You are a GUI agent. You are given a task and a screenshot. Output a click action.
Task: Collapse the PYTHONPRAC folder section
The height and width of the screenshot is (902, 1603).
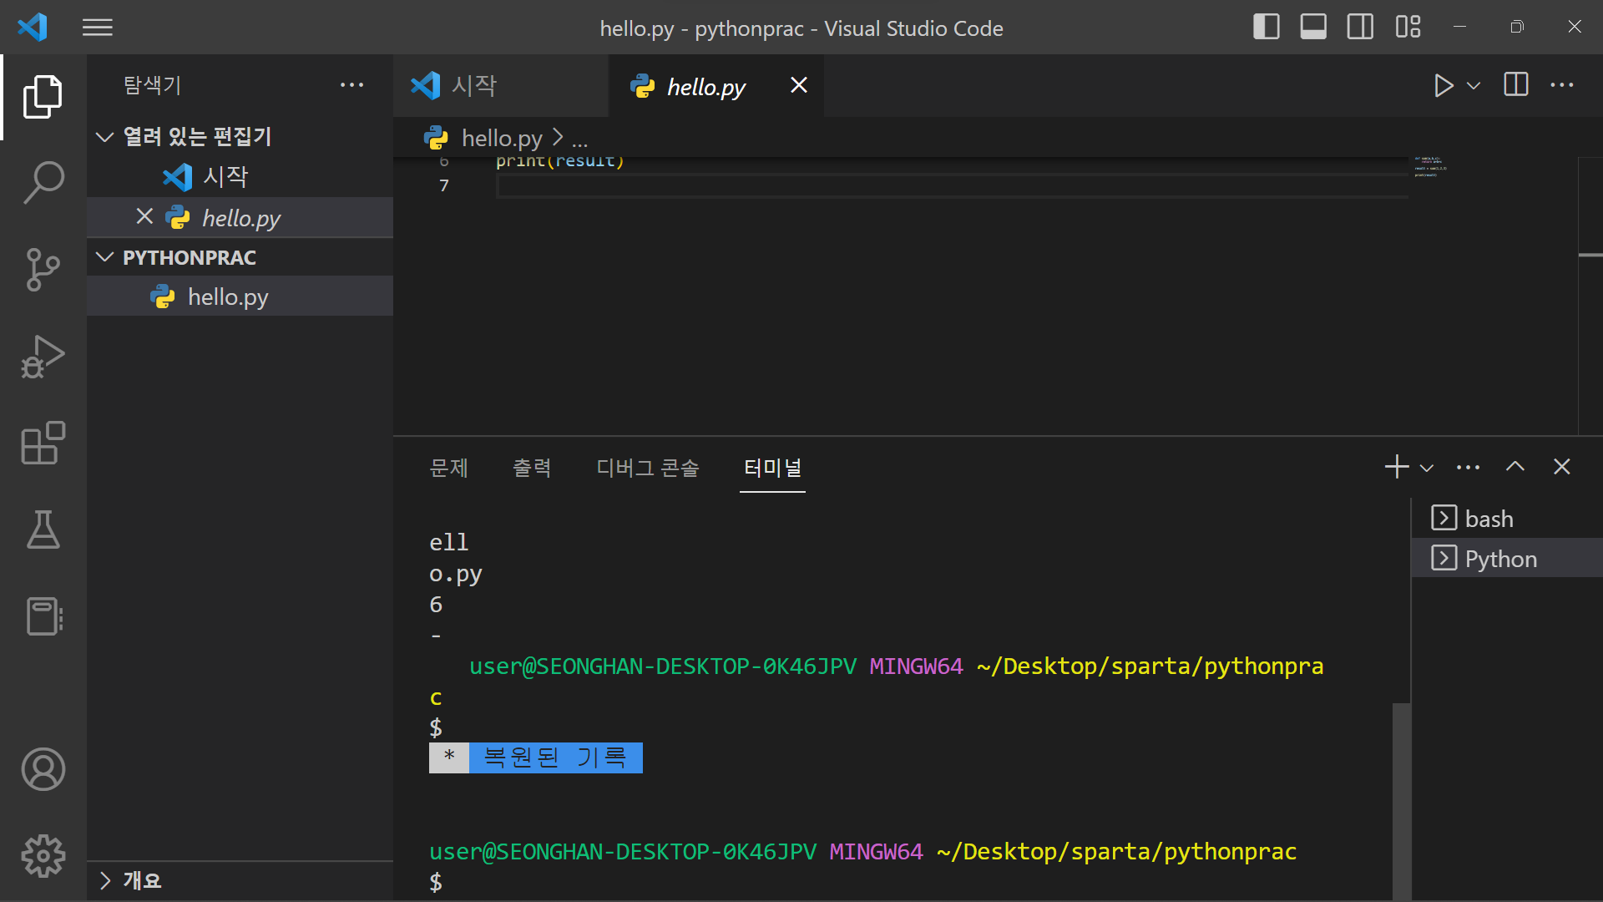pos(240,257)
